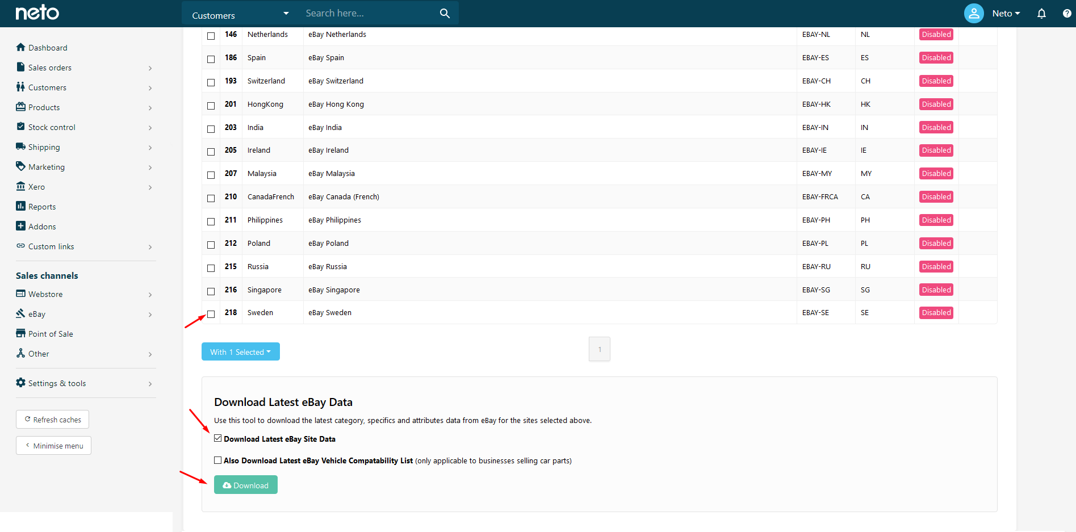Viewport: 1076px width, 532px height.
Task: Open the help question mark icon
Action: (x=1067, y=13)
